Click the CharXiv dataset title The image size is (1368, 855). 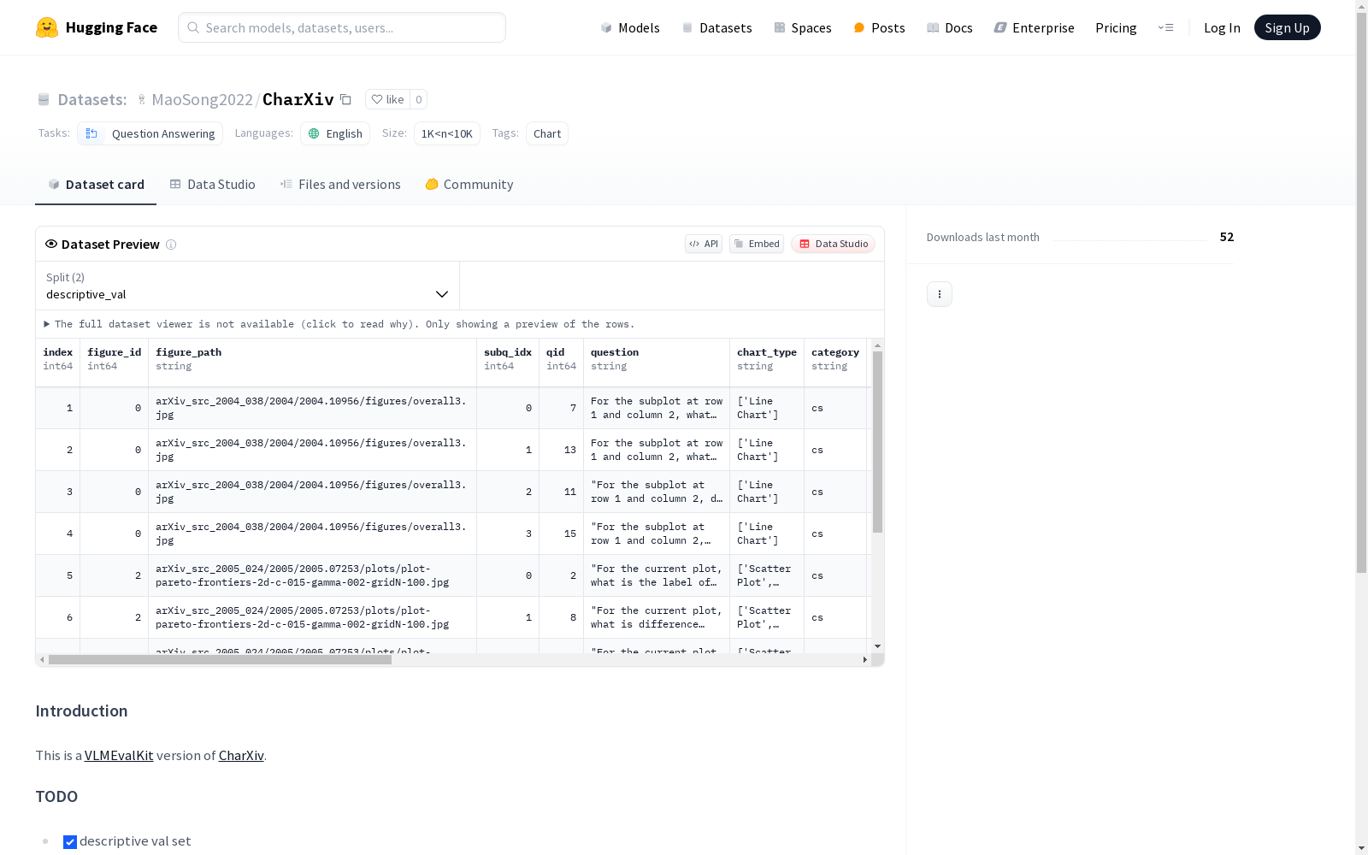pyautogui.click(x=298, y=99)
